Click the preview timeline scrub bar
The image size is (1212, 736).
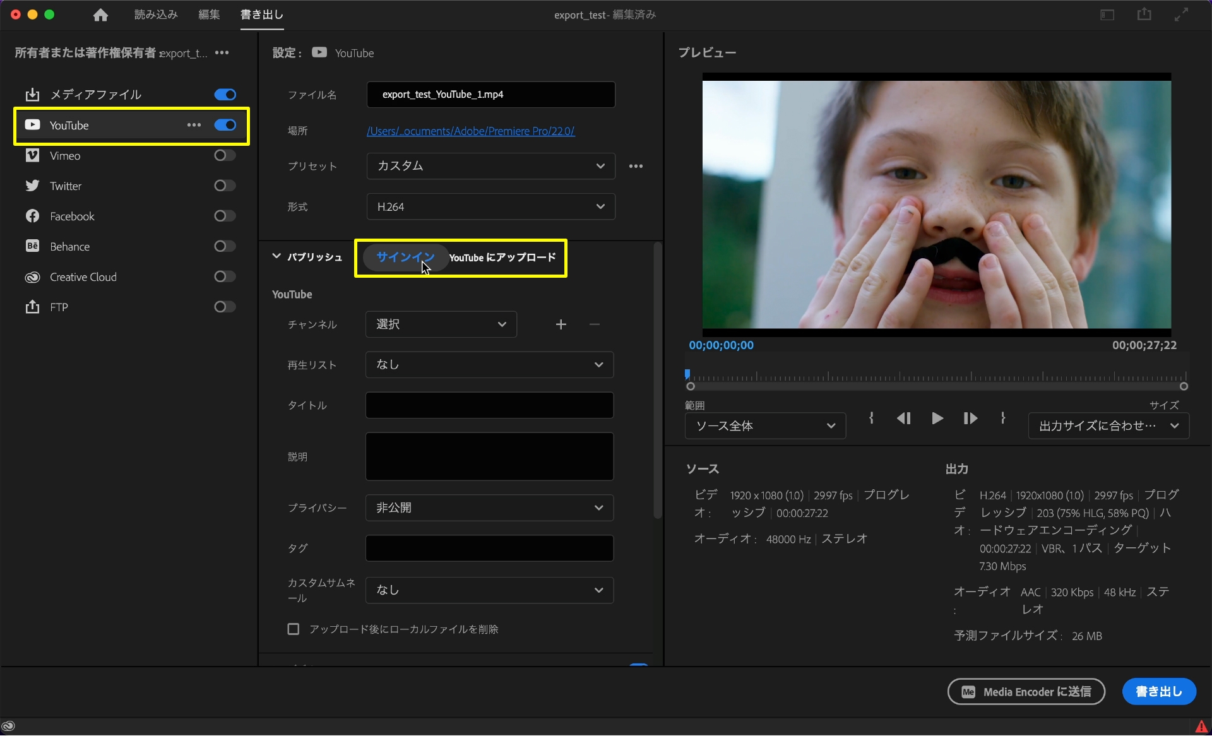click(937, 377)
